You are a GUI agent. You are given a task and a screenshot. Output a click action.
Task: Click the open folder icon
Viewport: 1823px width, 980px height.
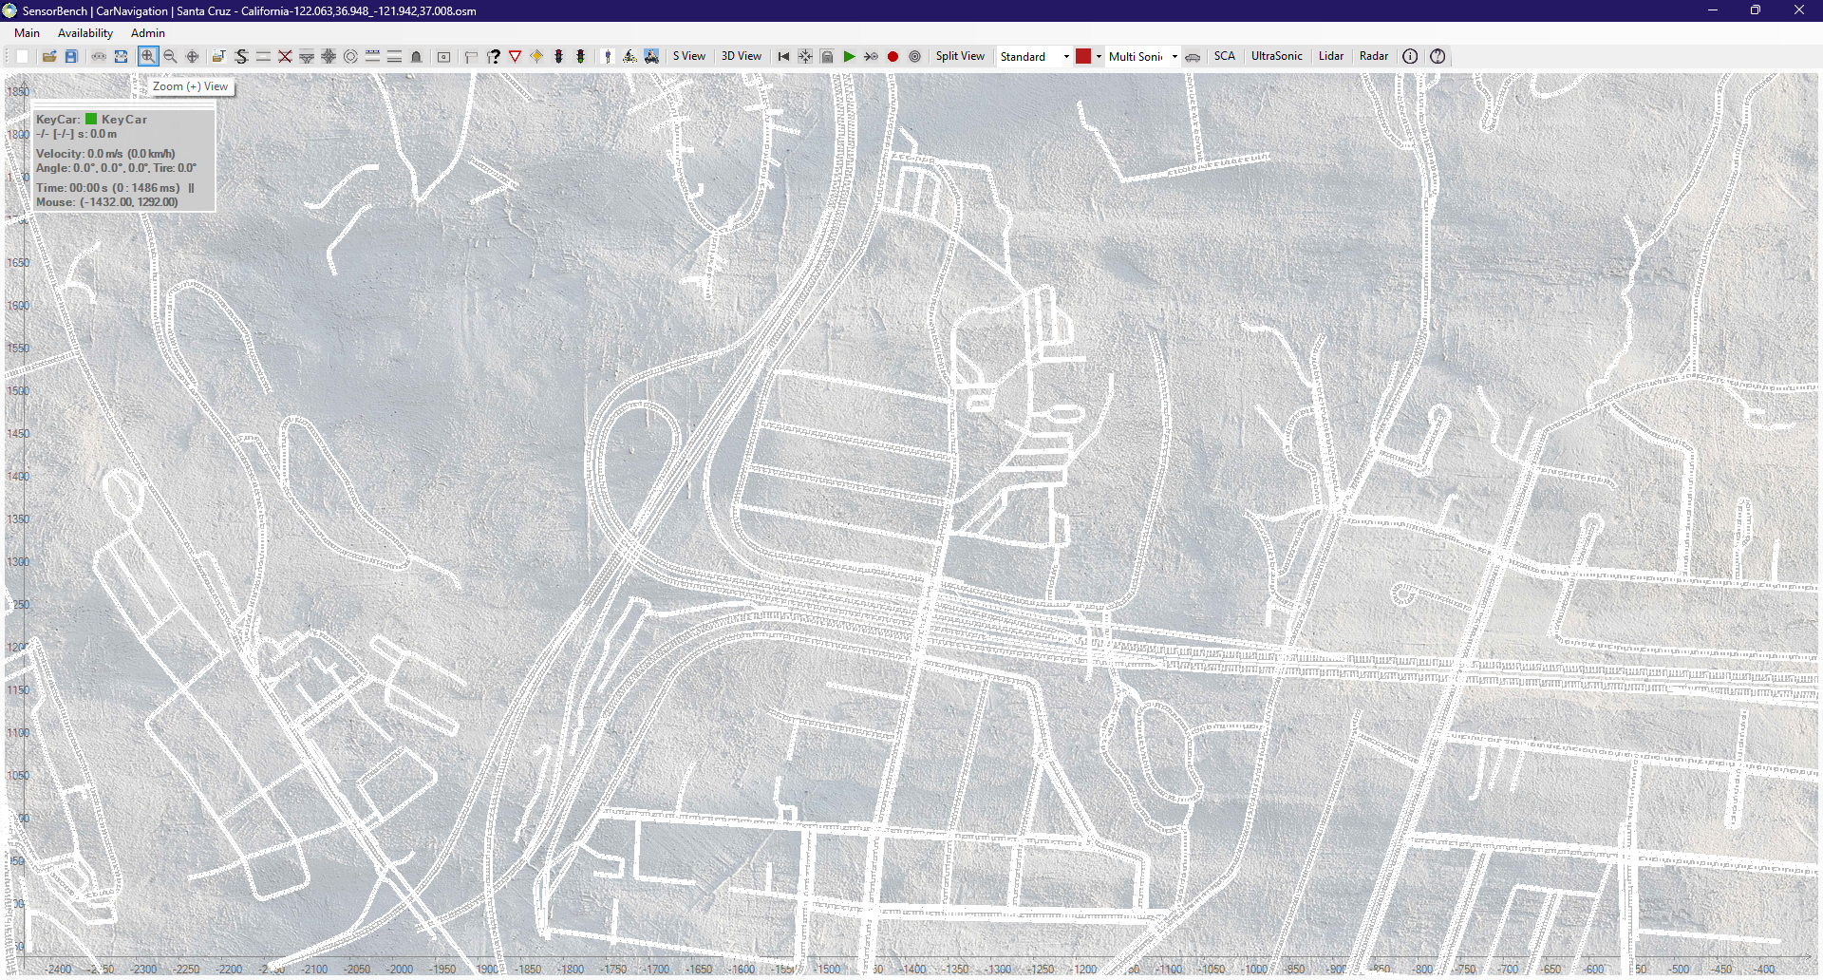click(48, 57)
